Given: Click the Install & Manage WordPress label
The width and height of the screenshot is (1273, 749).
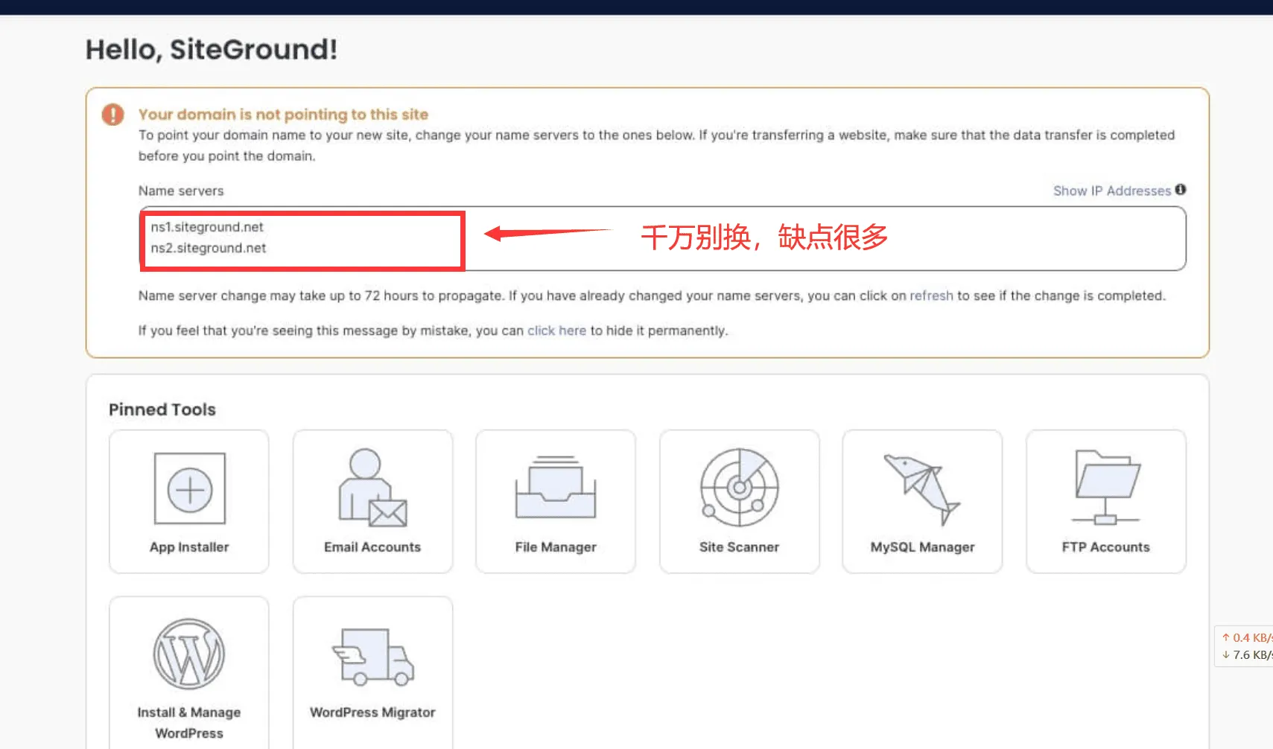Looking at the screenshot, I should pyautogui.click(x=189, y=722).
